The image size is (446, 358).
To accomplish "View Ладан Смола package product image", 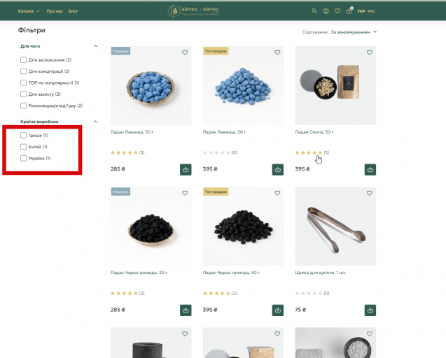I will 335,85.
